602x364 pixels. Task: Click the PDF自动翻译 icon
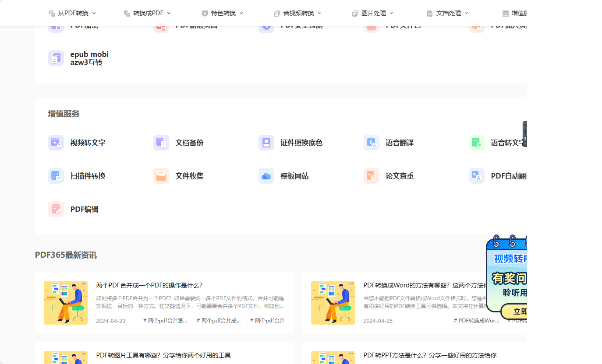point(477,176)
